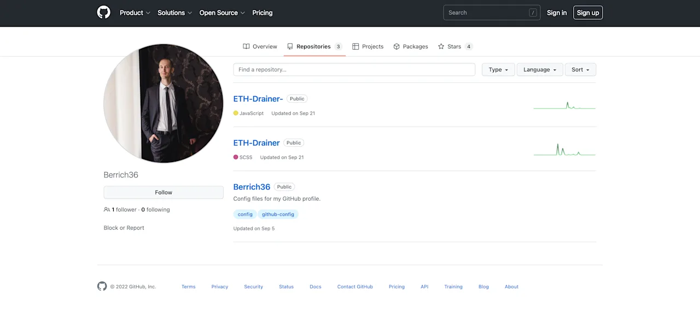
Task: Click the GitHub octocat logo in header
Action: tap(103, 13)
